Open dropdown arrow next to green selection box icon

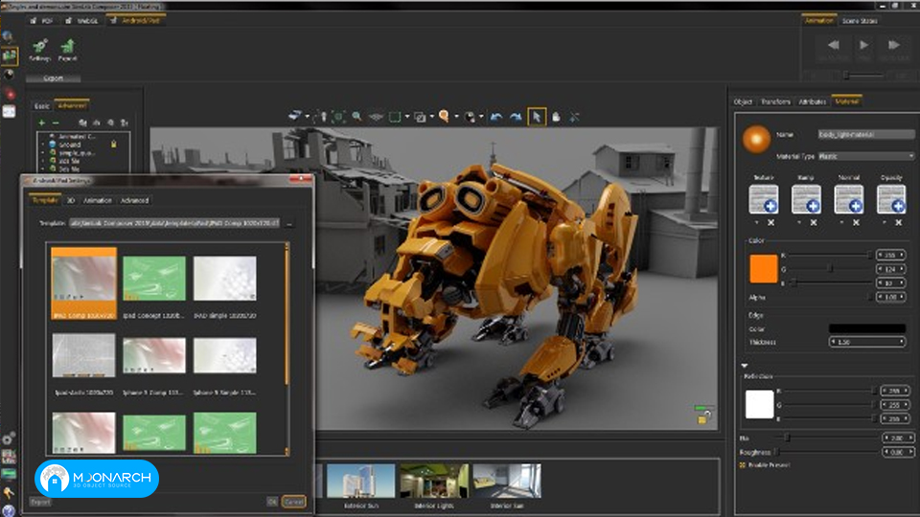point(406,117)
